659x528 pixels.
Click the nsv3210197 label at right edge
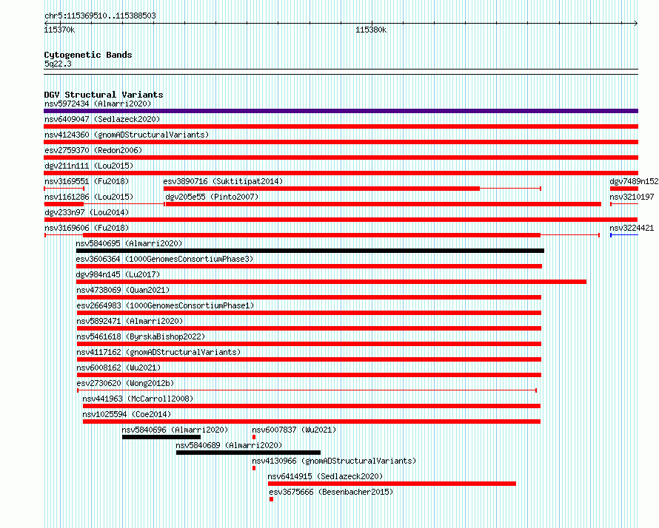(x=632, y=197)
